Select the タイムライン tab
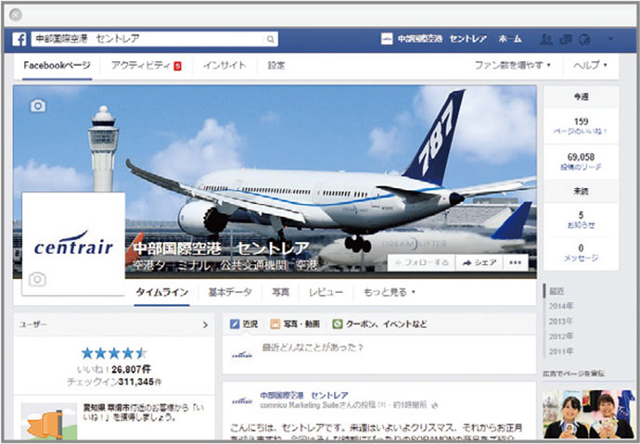Image resolution: width=640 pixels, height=444 pixels. coord(162,292)
